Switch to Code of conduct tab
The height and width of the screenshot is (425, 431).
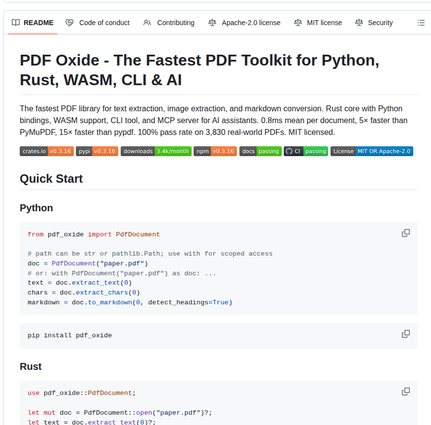98,23
